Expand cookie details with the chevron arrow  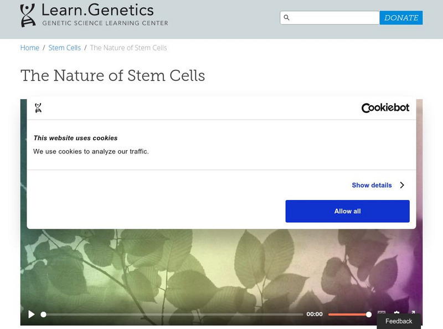402,185
